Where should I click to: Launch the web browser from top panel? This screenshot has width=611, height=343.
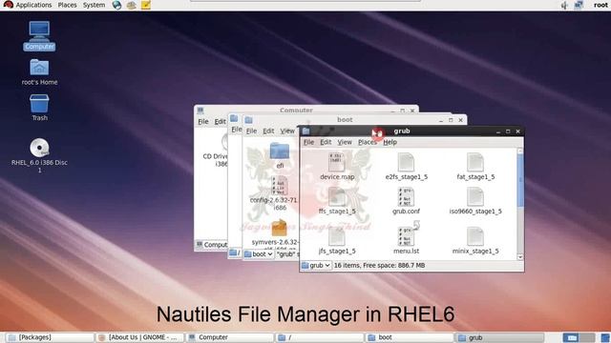coord(116,5)
